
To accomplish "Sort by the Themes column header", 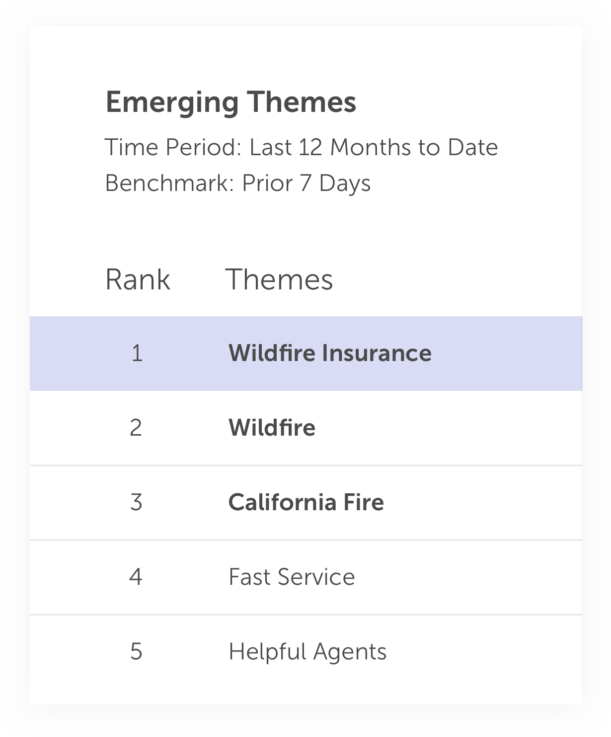I will 279,279.
